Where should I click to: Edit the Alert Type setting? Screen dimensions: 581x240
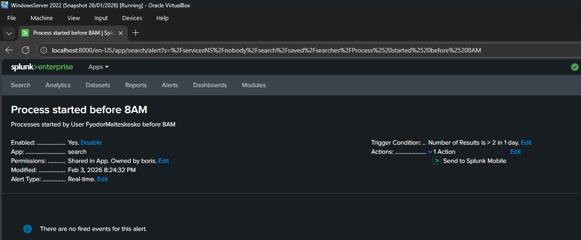point(103,179)
